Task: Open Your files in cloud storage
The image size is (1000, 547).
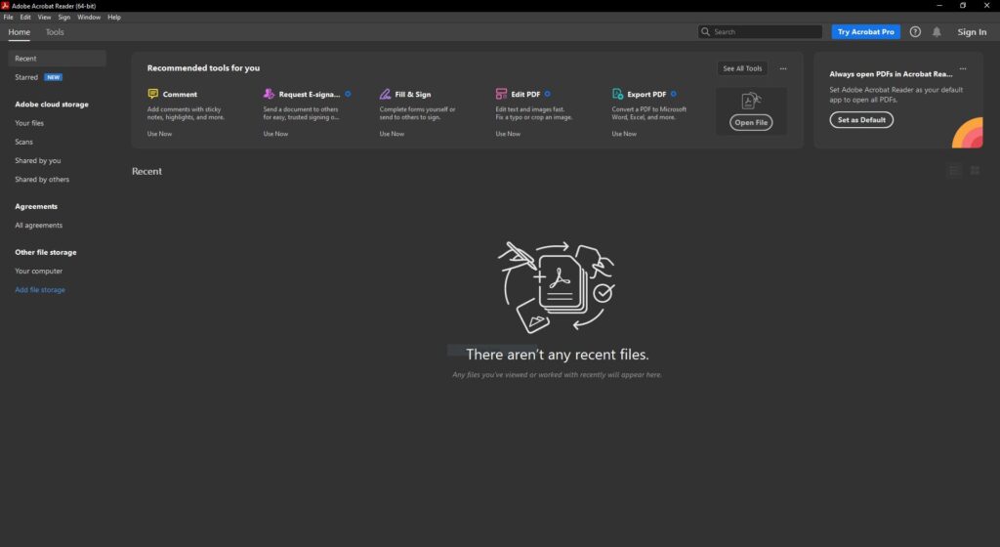Action: click(x=29, y=123)
